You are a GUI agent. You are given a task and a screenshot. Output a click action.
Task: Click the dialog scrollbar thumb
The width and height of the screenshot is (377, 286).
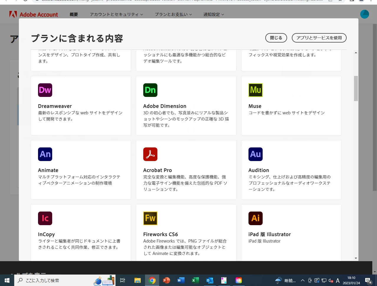356,88
